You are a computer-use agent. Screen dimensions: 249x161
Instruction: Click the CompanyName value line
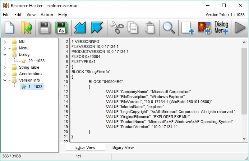(148, 92)
